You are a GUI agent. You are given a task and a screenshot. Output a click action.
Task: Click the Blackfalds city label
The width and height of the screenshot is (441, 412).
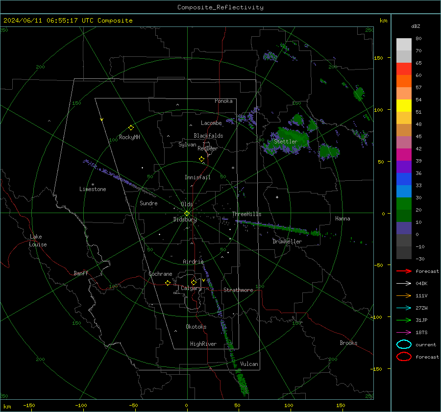pos(208,136)
